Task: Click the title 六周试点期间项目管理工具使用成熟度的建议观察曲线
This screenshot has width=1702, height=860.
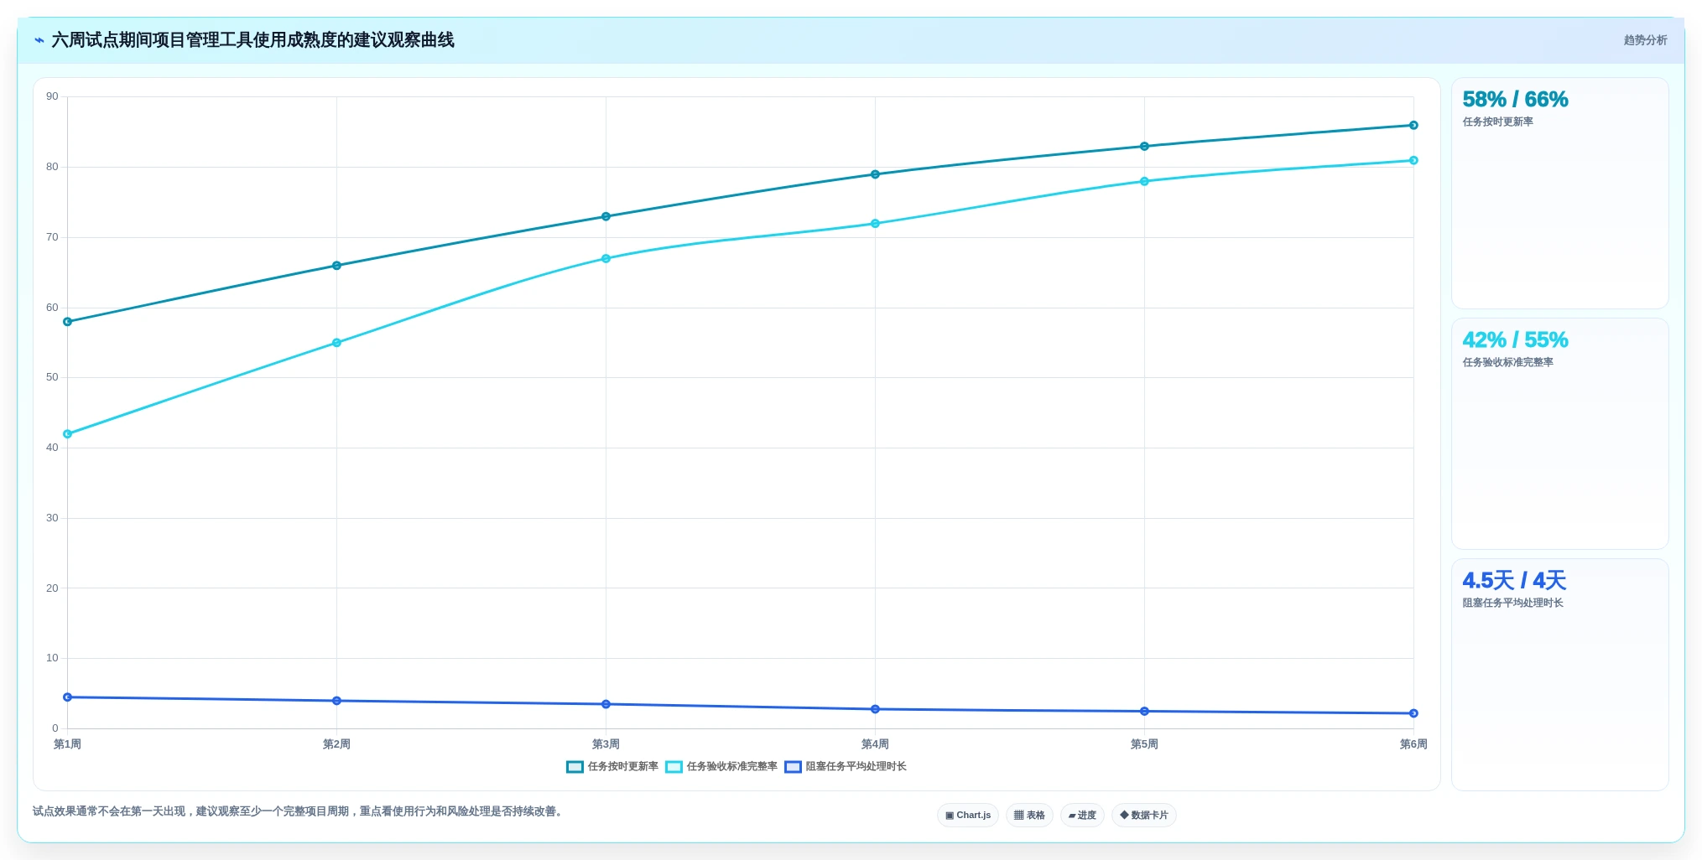Action: click(252, 40)
